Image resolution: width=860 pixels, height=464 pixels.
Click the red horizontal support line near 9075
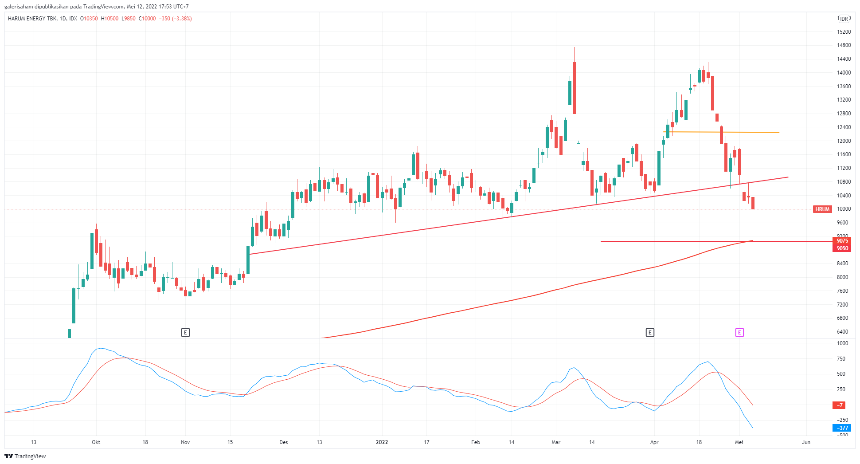[717, 241]
